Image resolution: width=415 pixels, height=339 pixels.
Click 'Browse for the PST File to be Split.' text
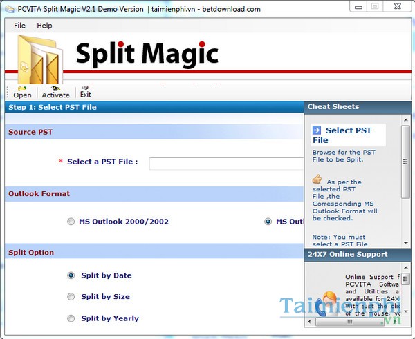pyautogui.click(x=344, y=156)
